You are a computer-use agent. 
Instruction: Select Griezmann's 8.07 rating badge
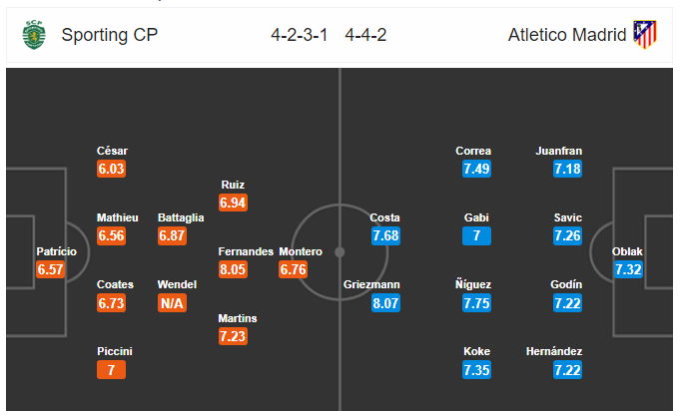385,303
